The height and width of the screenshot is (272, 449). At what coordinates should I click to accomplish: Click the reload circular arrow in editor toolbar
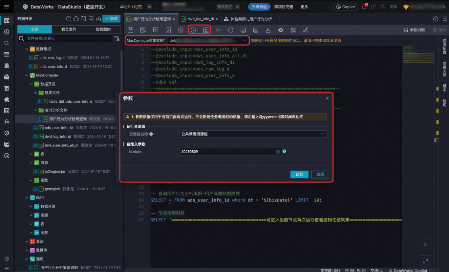(x=231, y=30)
